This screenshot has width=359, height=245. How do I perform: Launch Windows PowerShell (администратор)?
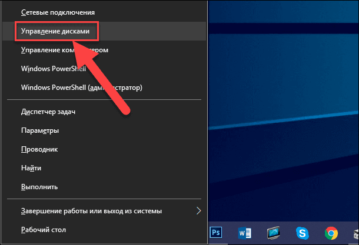point(104,88)
